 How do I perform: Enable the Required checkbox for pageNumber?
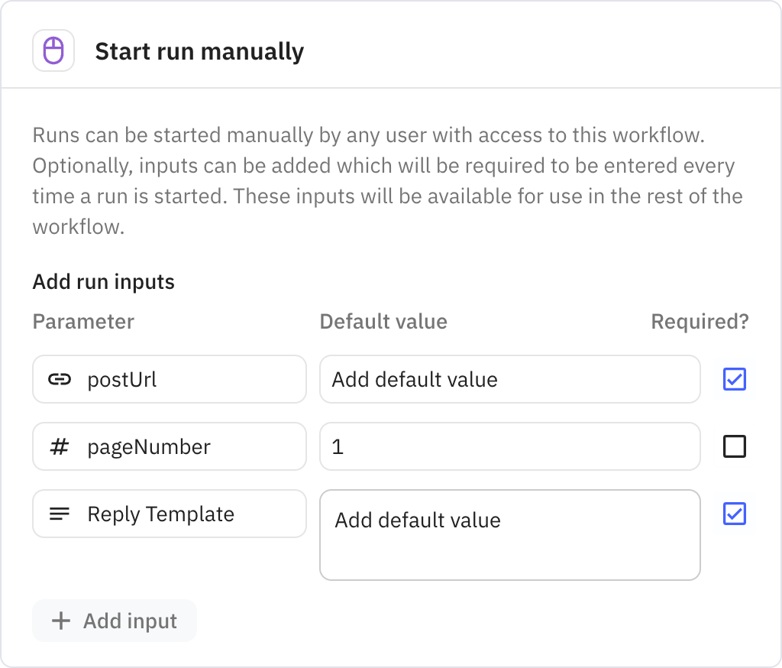pyautogui.click(x=734, y=446)
